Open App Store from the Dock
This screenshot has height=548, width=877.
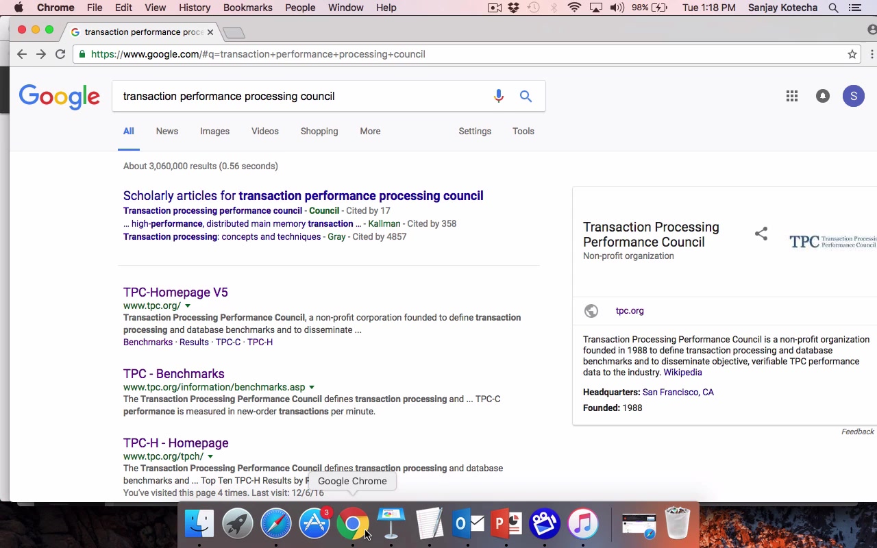tap(314, 524)
